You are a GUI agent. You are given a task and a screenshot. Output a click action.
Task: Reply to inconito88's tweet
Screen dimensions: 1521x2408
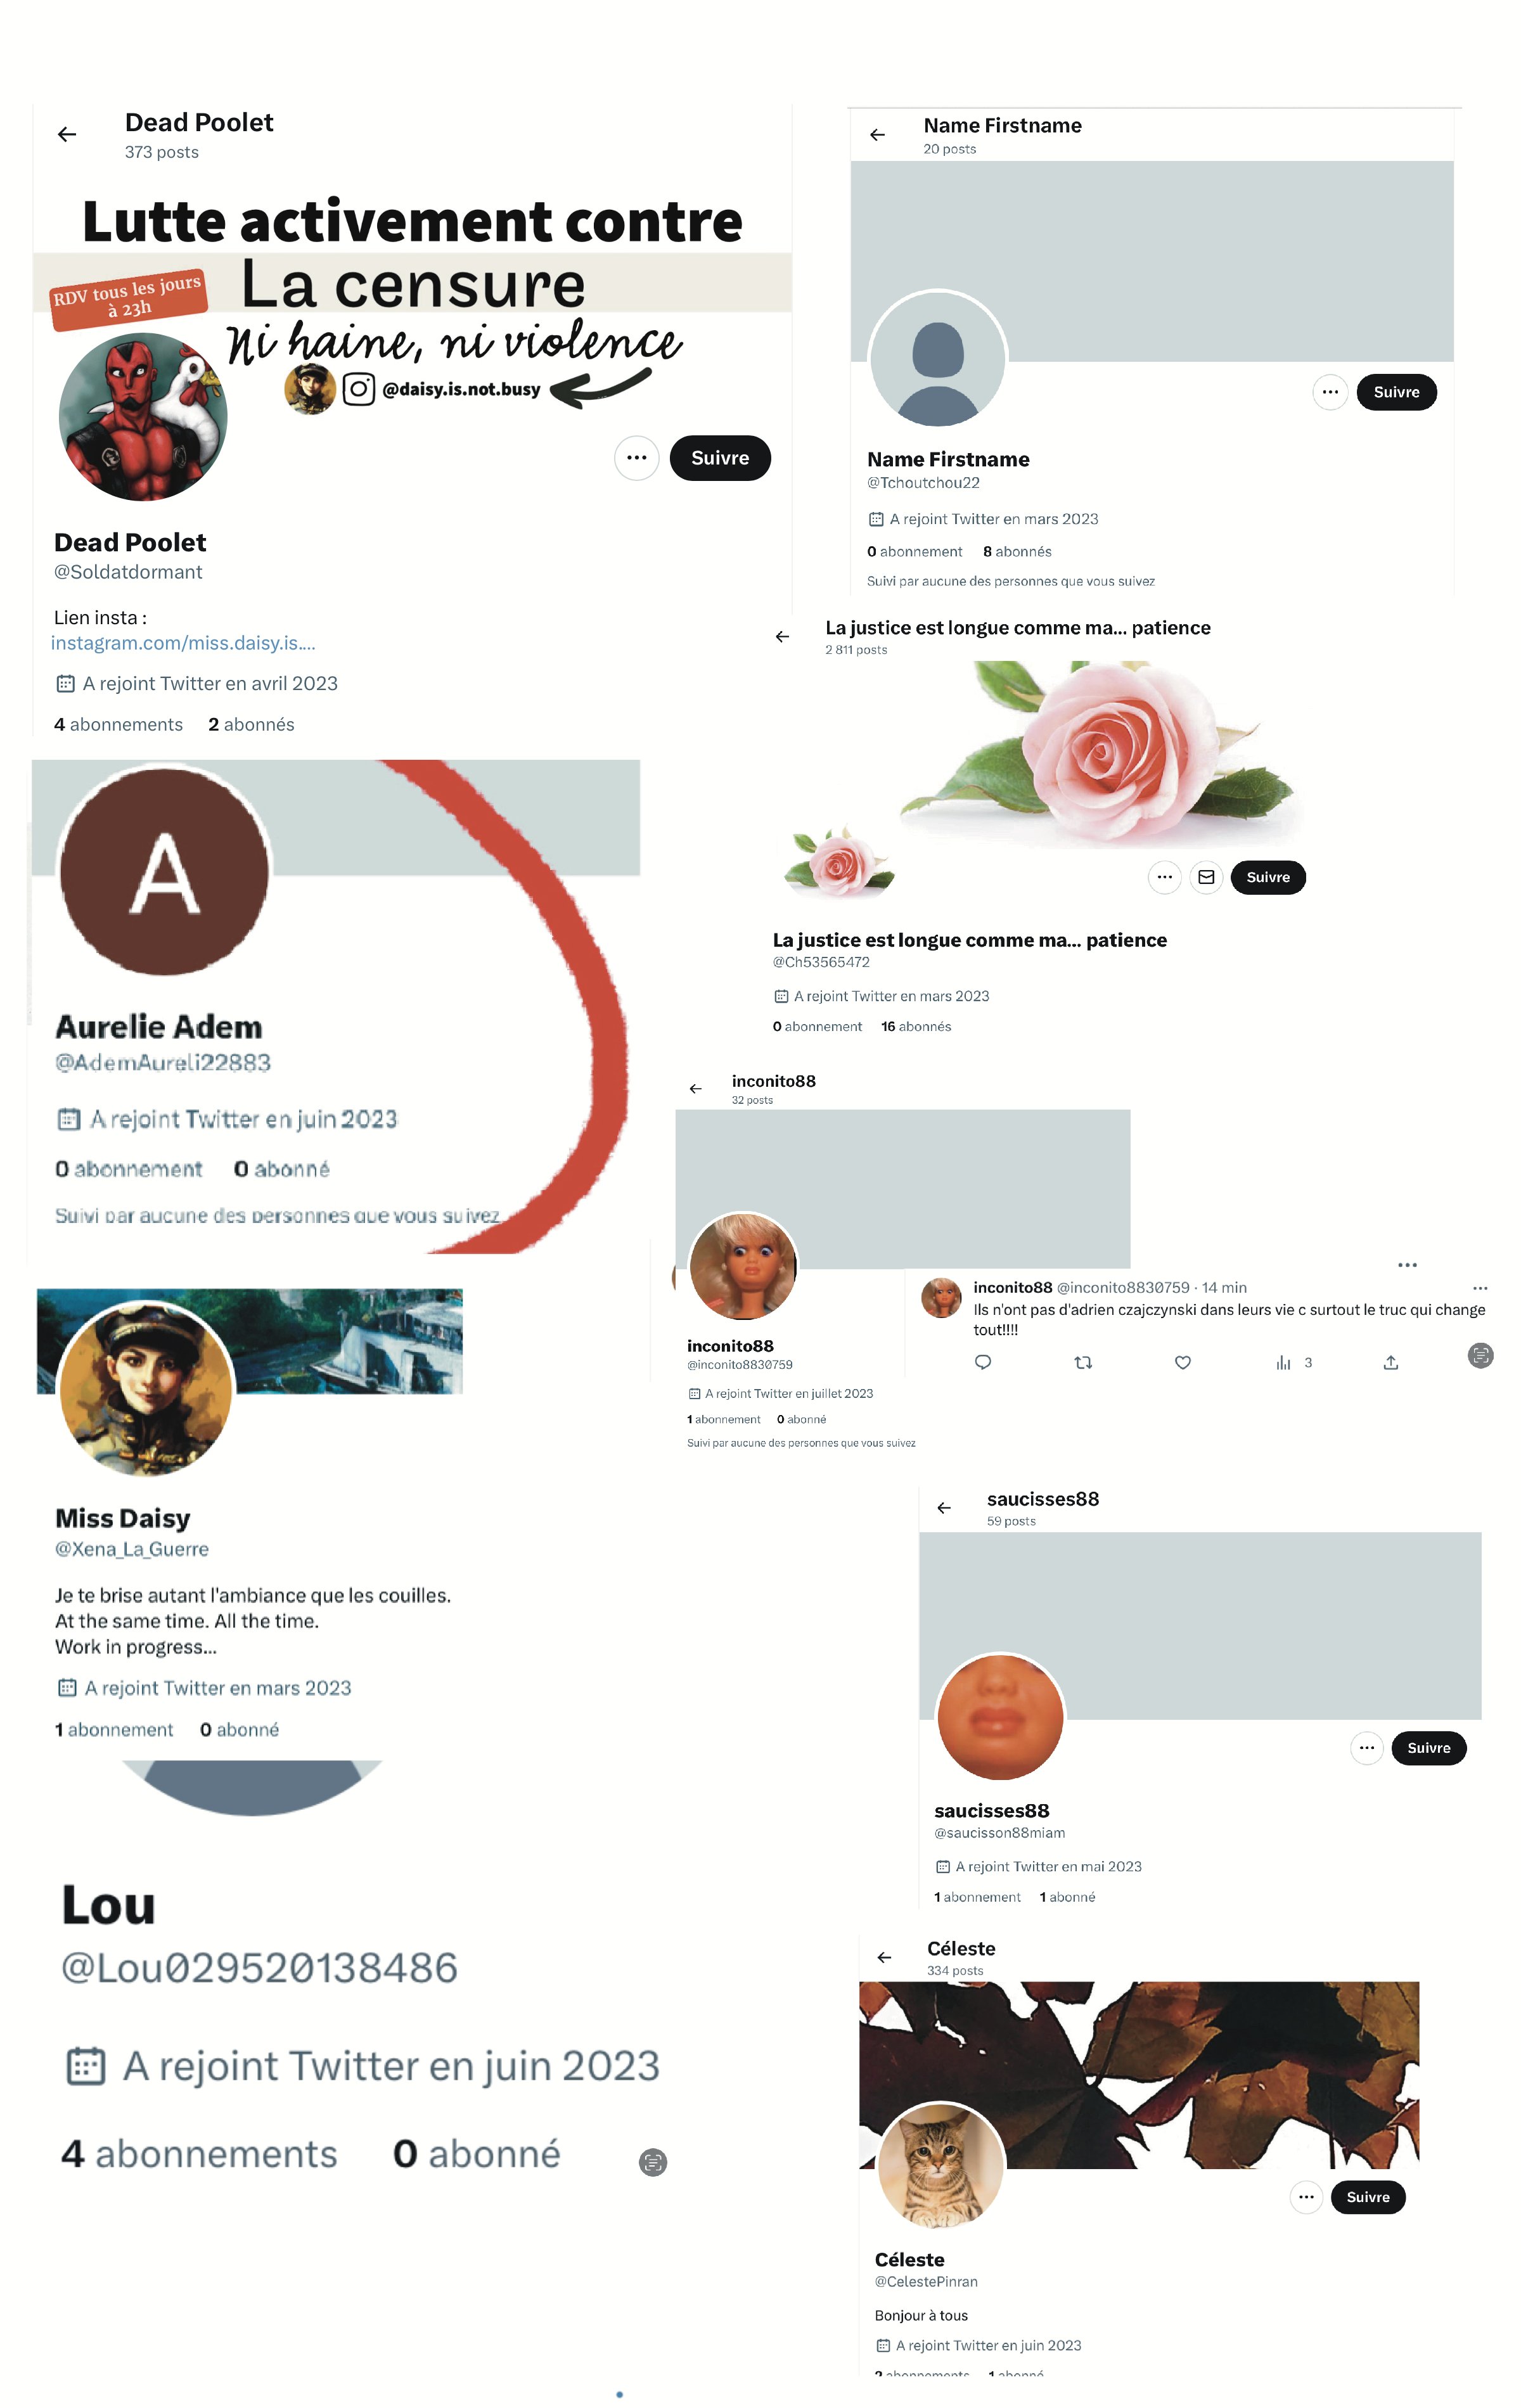point(983,1362)
